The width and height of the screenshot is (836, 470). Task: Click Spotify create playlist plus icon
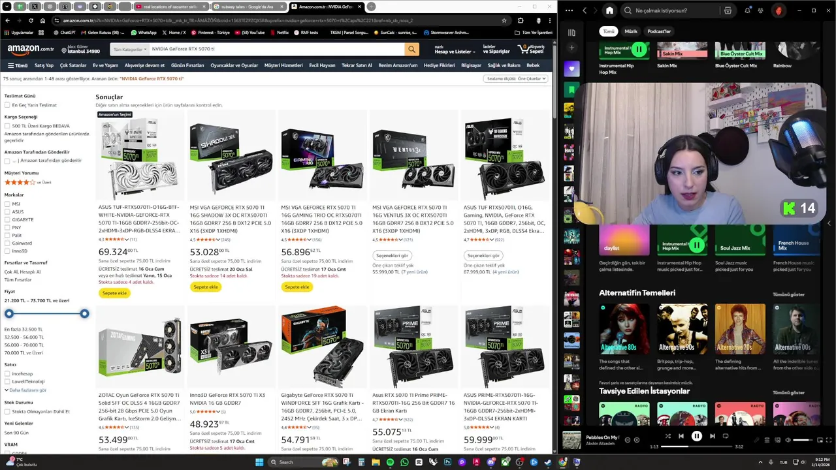pos(571,48)
